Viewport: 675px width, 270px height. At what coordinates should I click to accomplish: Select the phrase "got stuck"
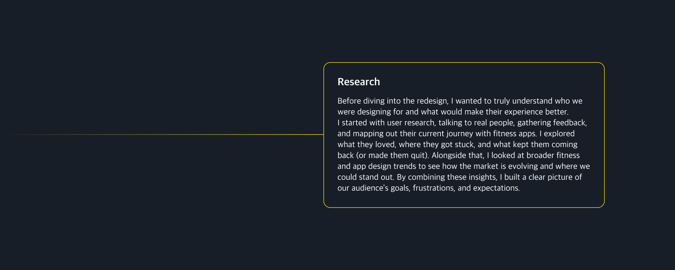[457, 145]
